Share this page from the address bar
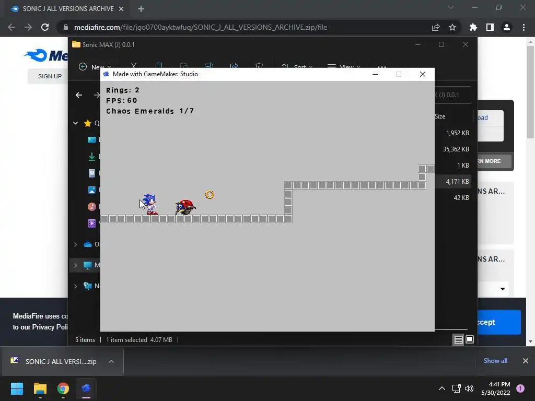Viewport: 535px width, 401px height. pyautogui.click(x=436, y=27)
